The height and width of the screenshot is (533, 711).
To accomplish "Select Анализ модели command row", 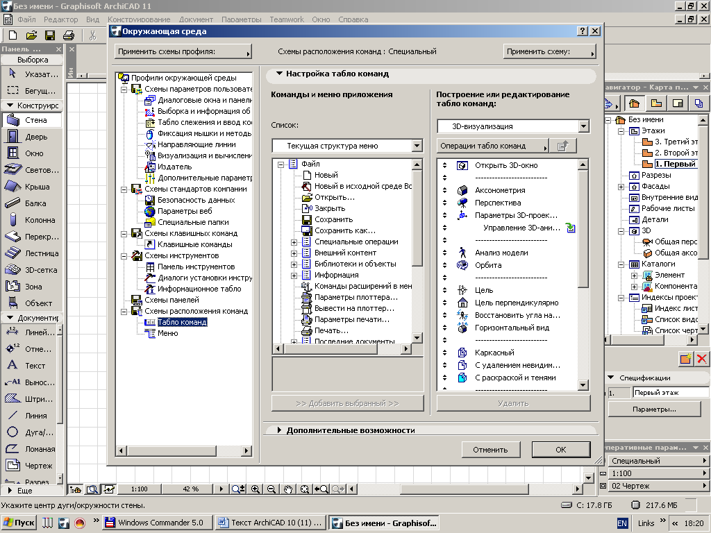I will (501, 253).
